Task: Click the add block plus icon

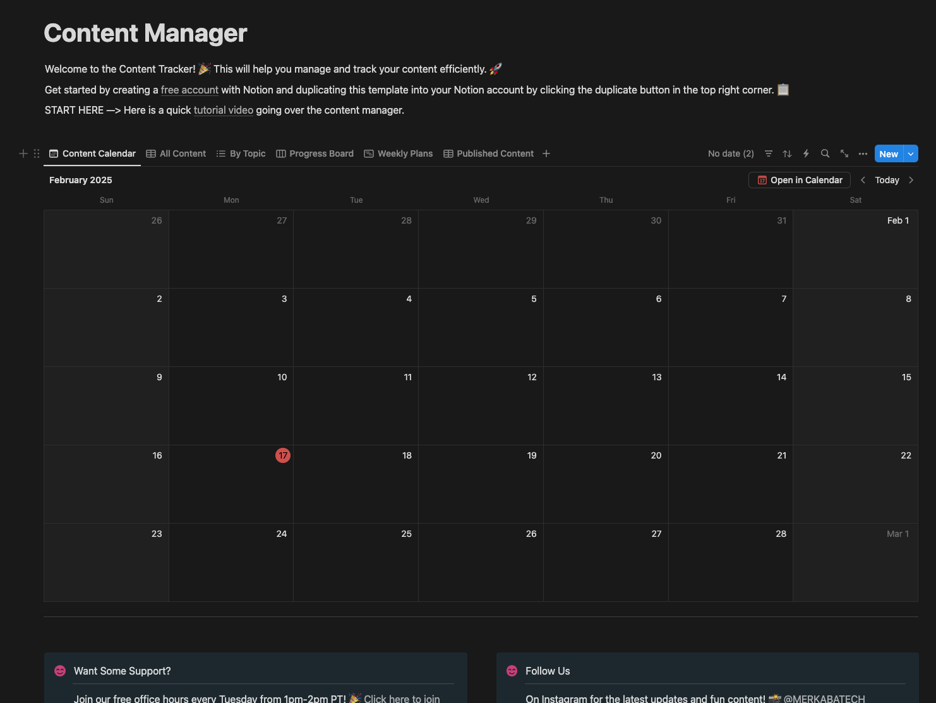Action: (x=23, y=153)
